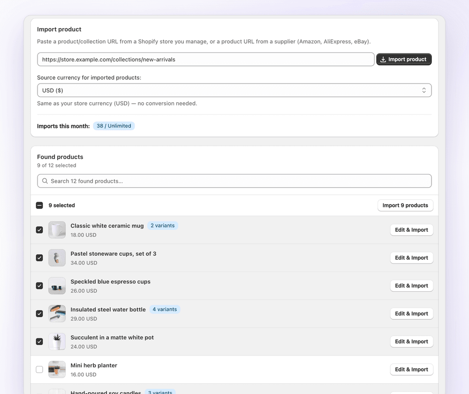Edit & Import the Classic white ceramic mug
The image size is (469, 394).
pyautogui.click(x=412, y=230)
